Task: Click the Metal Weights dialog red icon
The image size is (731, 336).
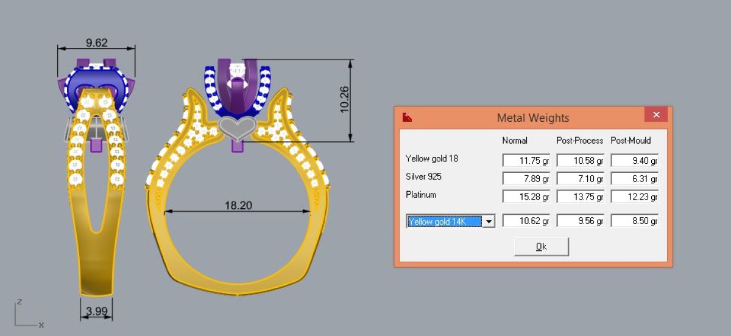Action: point(407,116)
